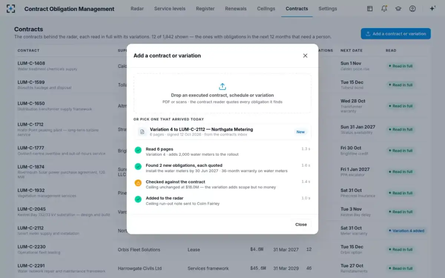Click the NEXT DATE column header
The height and width of the screenshot is (278, 445).
[x=352, y=50]
